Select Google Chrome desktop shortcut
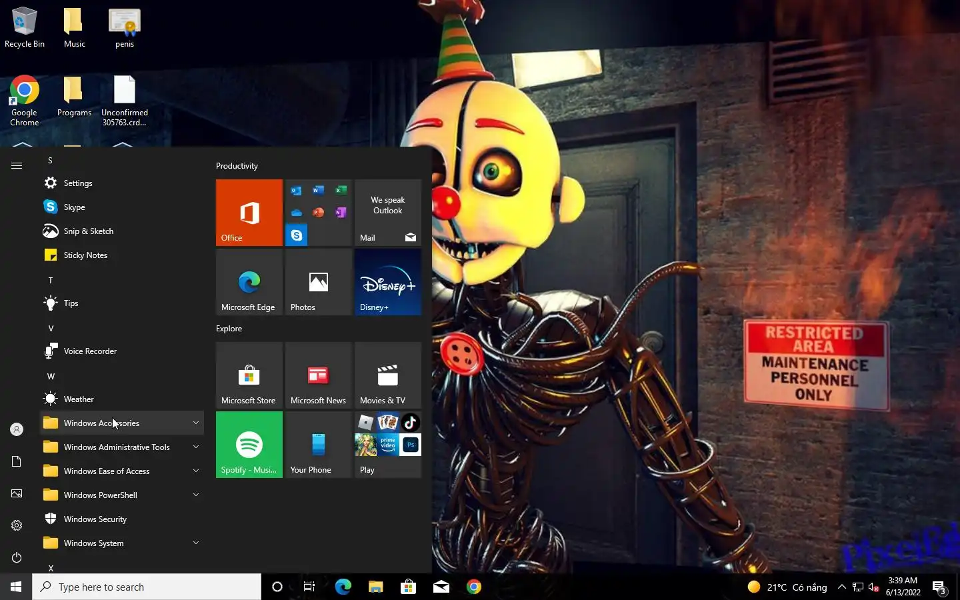This screenshot has width=960, height=600. click(x=25, y=101)
